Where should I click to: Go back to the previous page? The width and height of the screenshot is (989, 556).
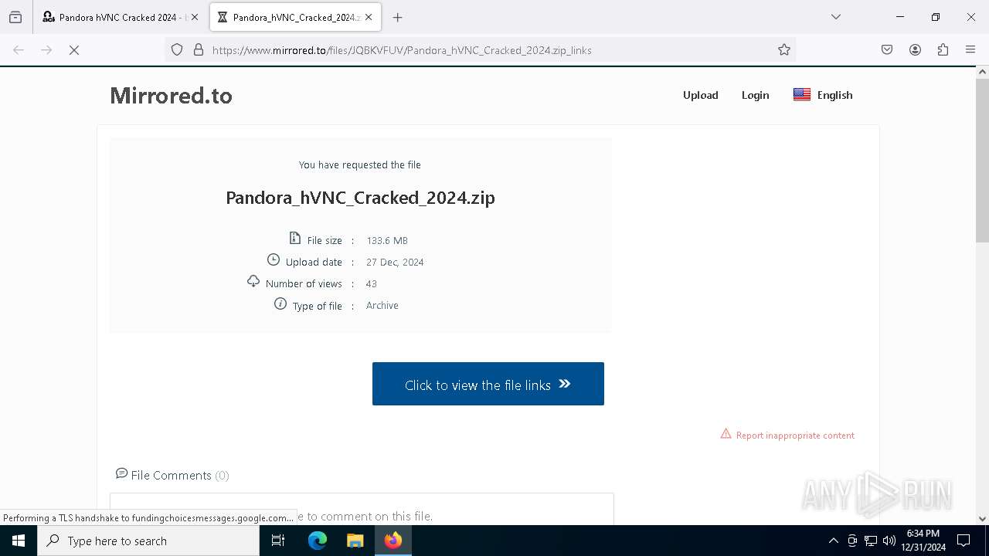pos(19,50)
